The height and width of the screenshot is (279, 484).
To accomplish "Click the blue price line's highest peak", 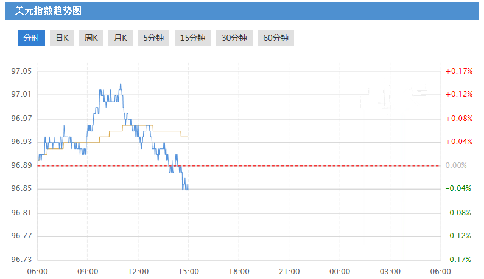I will 121,84.
